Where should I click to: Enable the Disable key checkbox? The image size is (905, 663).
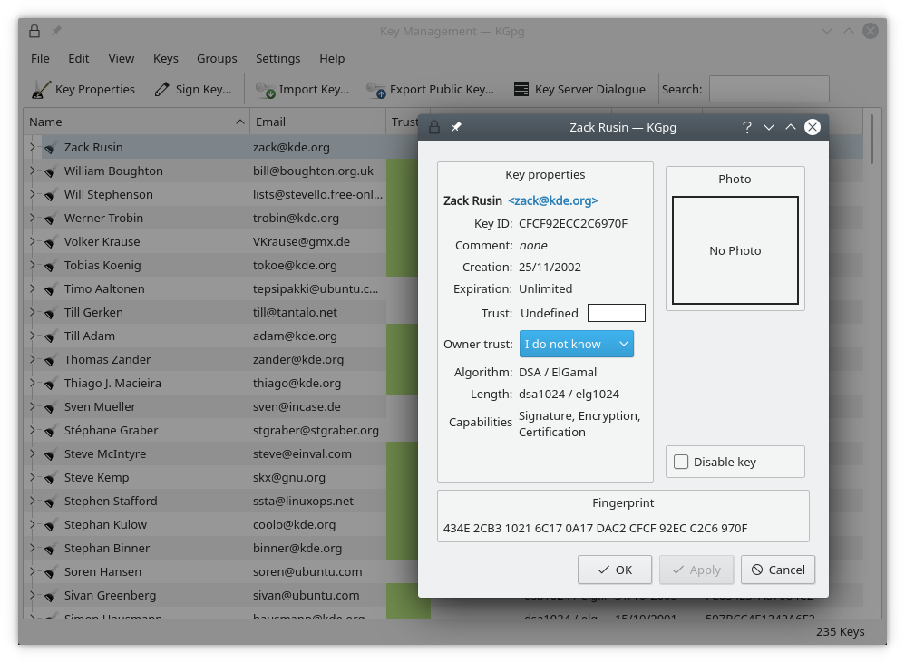pos(682,463)
